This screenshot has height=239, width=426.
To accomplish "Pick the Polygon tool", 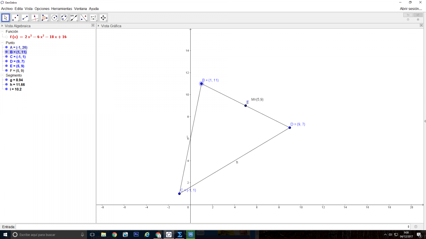I will click(45, 17).
